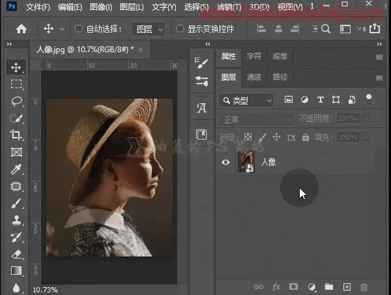Open the 图层 auto-select dropdown

point(148,29)
